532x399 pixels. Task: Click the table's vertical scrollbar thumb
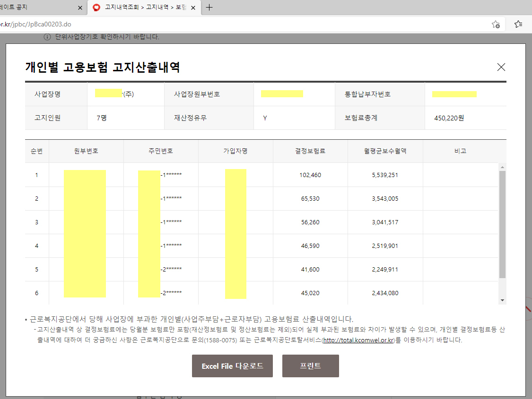click(x=502, y=224)
